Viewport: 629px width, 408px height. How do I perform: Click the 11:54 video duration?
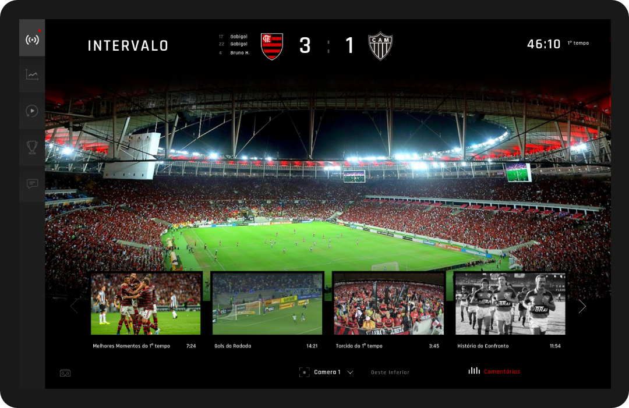point(555,346)
